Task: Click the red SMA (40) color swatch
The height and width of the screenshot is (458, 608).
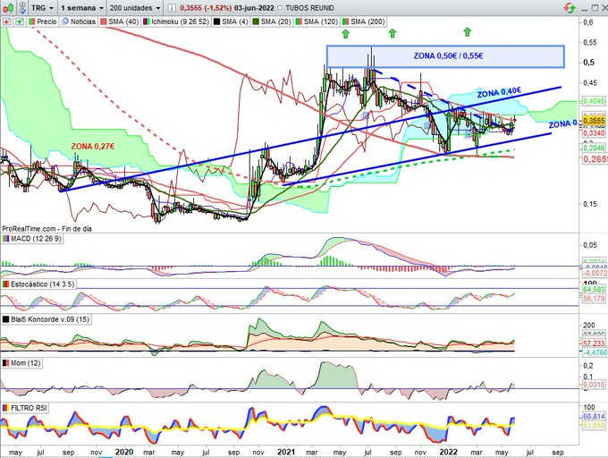Action: pos(104,21)
